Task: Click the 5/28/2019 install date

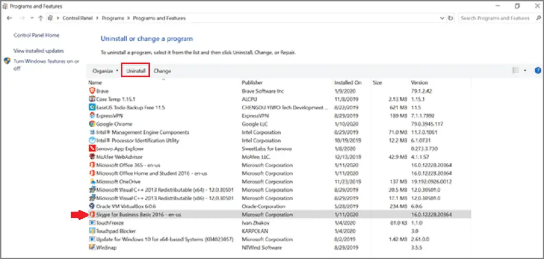Action: (x=346, y=206)
